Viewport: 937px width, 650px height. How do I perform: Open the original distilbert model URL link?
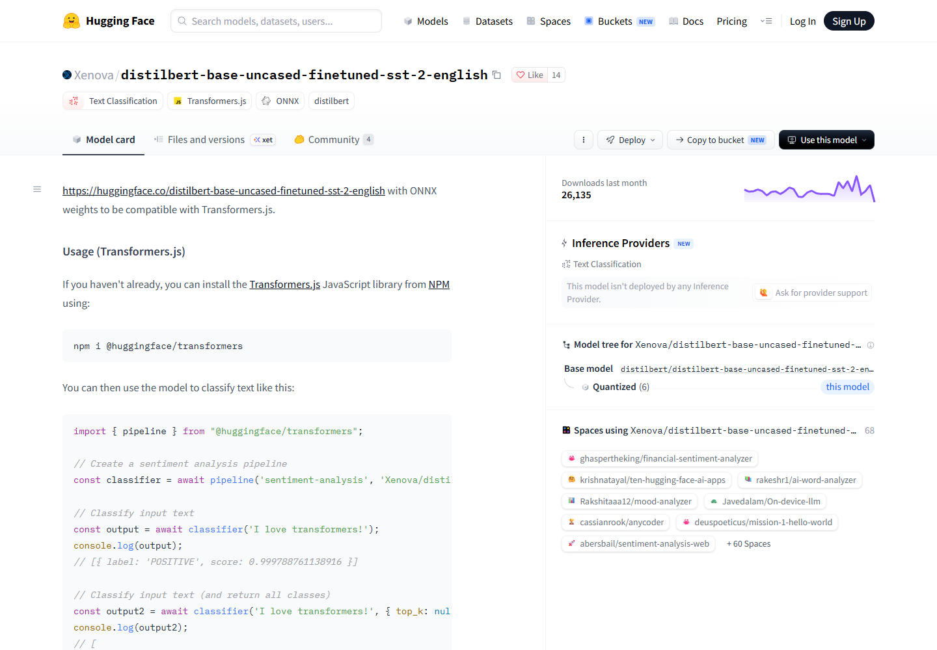pos(224,190)
